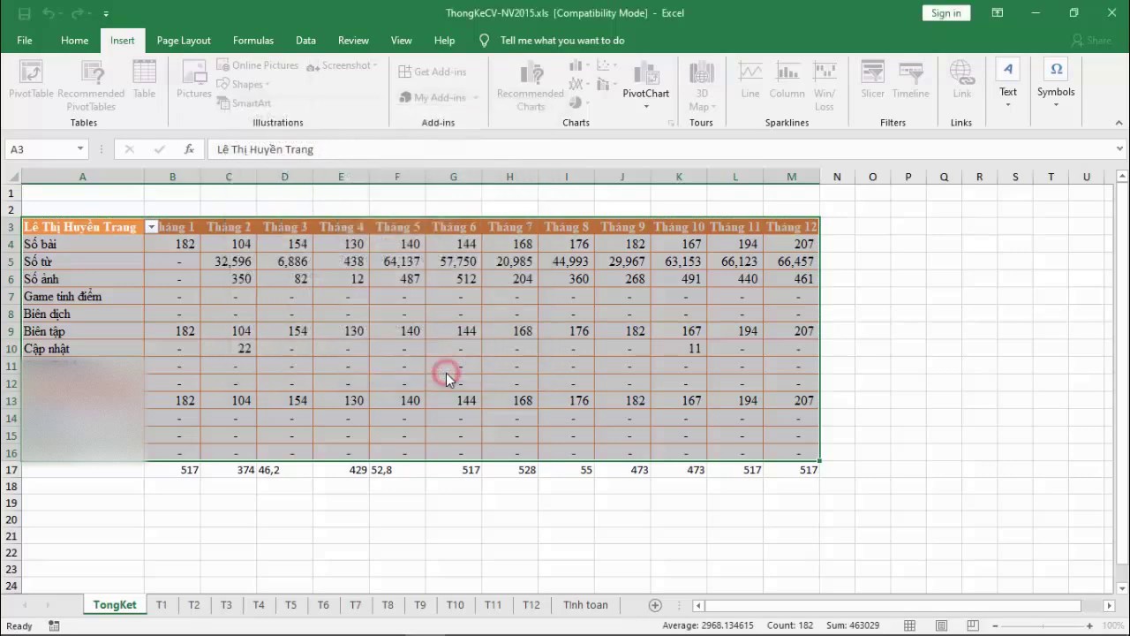Insert a Line sparkline
The width and height of the screenshot is (1130, 636).
(x=750, y=81)
